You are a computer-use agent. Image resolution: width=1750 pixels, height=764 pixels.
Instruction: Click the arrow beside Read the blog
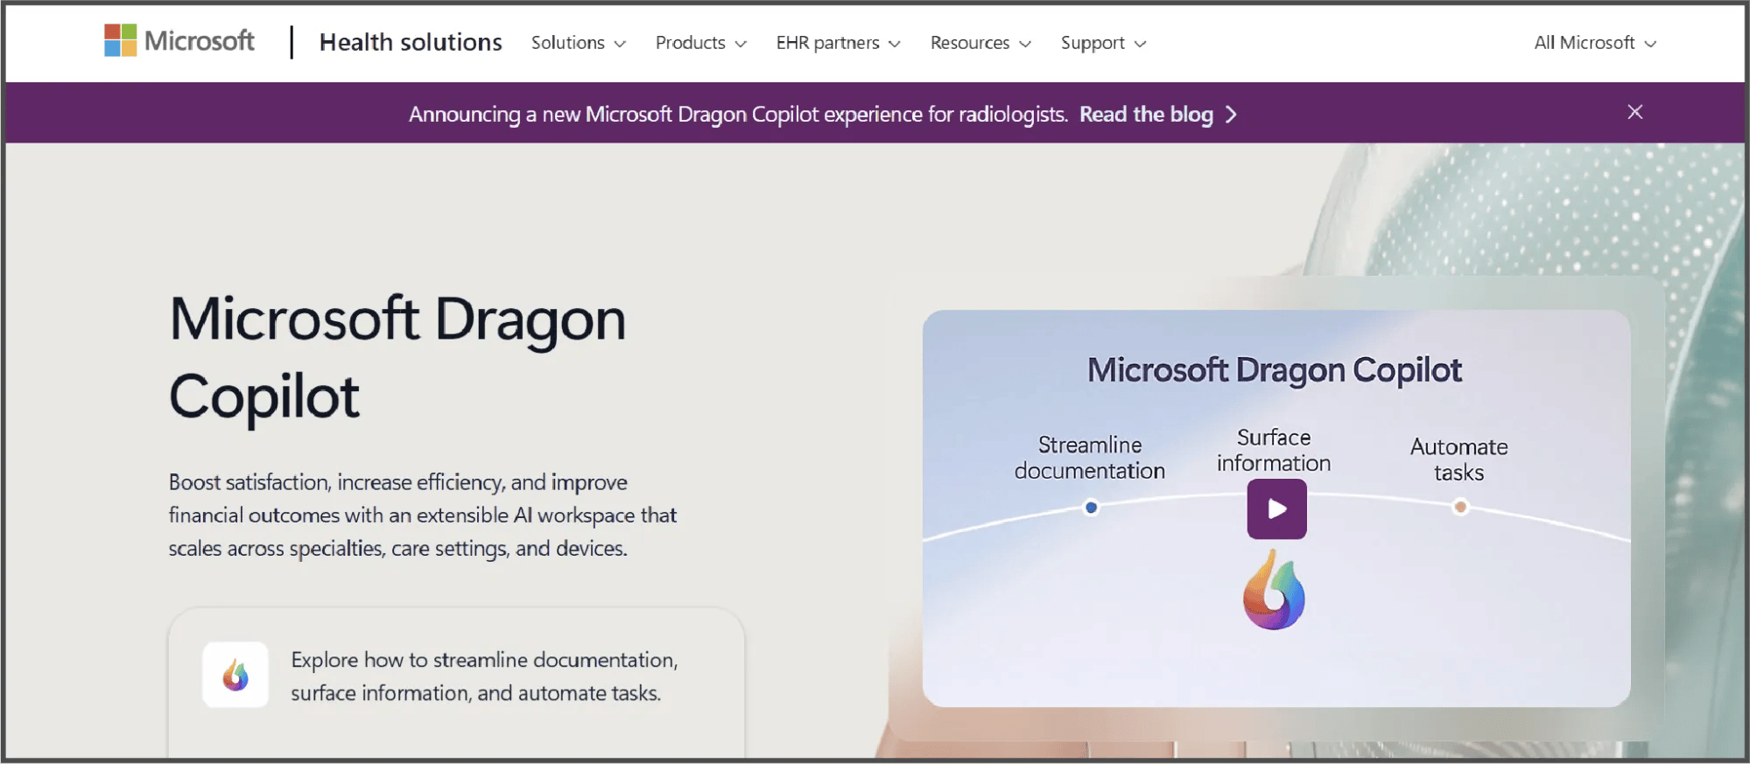(1232, 115)
